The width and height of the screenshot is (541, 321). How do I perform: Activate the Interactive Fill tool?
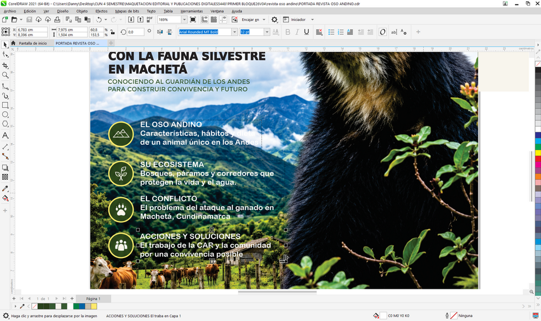5,198
